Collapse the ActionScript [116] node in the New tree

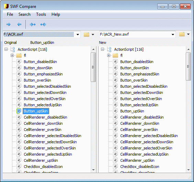(x=102, y=49)
